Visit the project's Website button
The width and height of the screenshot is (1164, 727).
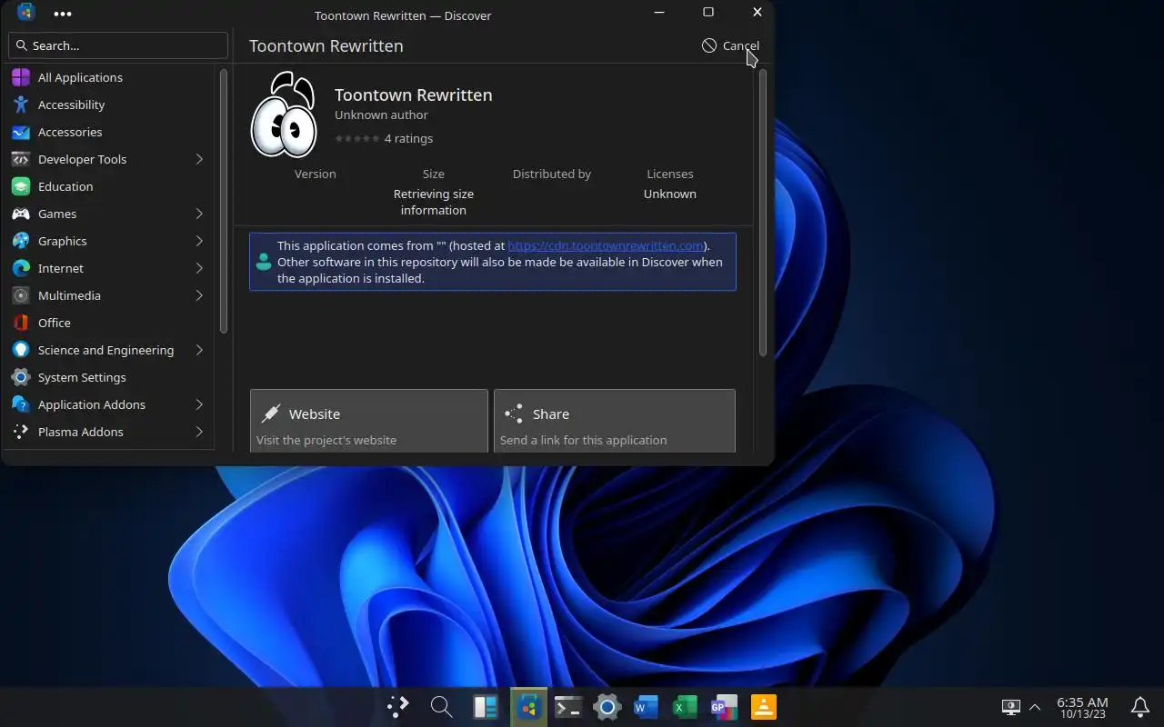(x=368, y=422)
